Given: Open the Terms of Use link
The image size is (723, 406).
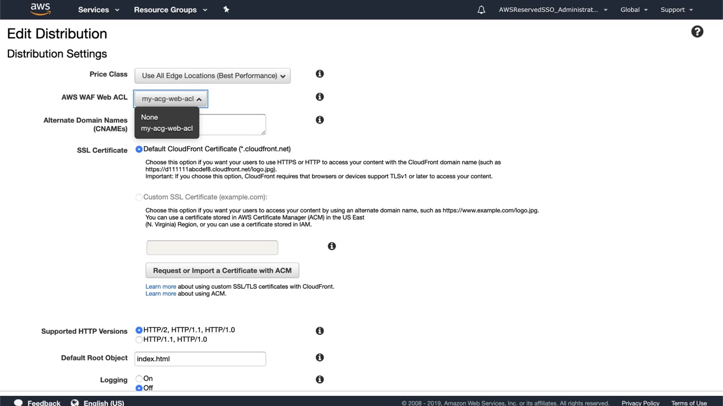Looking at the screenshot, I should point(689,403).
